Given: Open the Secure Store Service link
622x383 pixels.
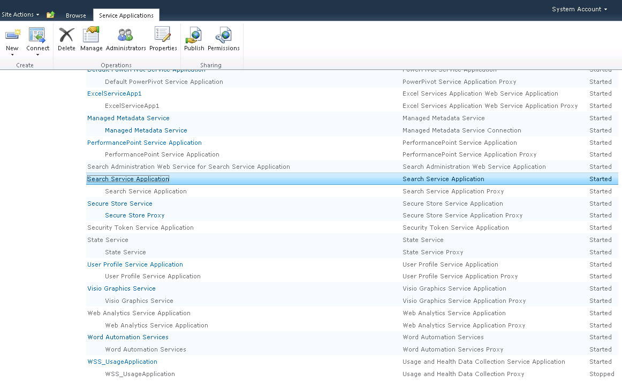Looking at the screenshot, I should (120, 204).
